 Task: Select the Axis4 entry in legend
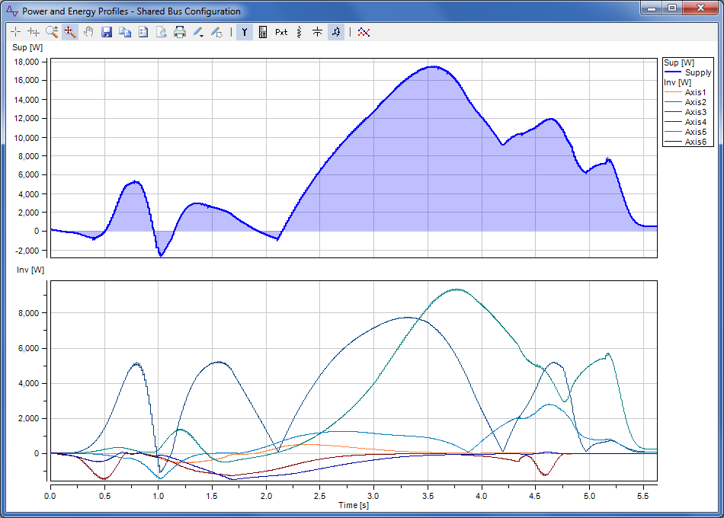click(695, 122)
